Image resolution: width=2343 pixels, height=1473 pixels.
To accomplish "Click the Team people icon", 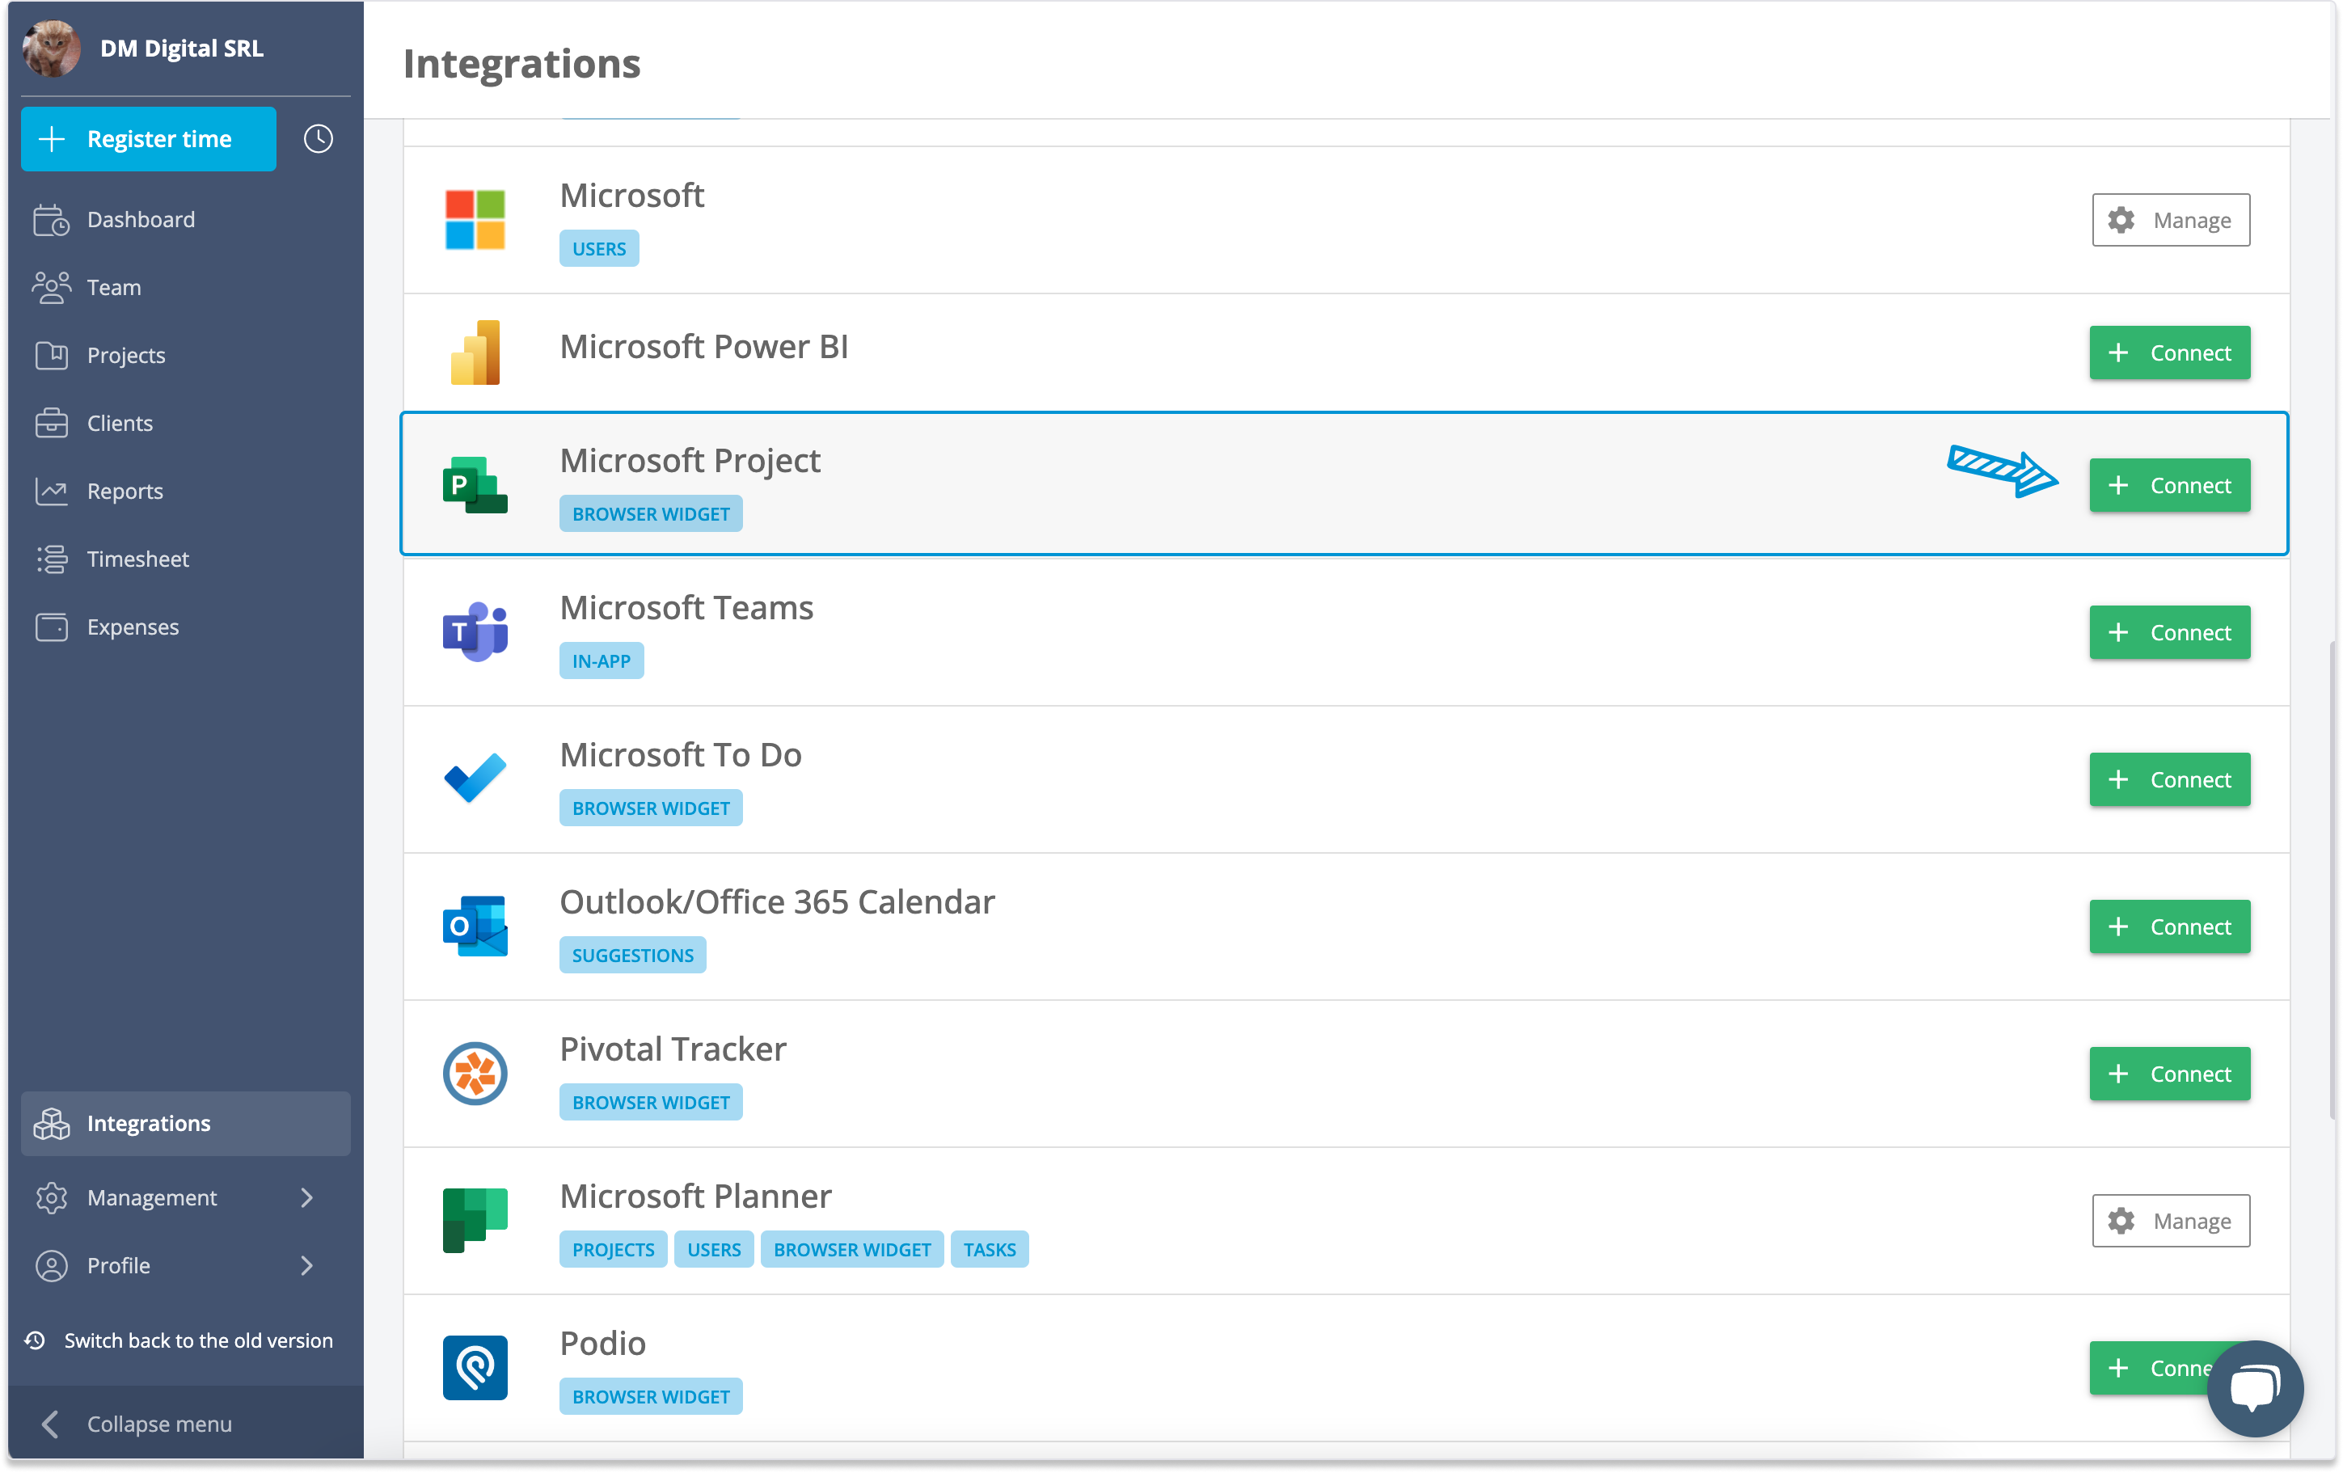I will [52, 288].
